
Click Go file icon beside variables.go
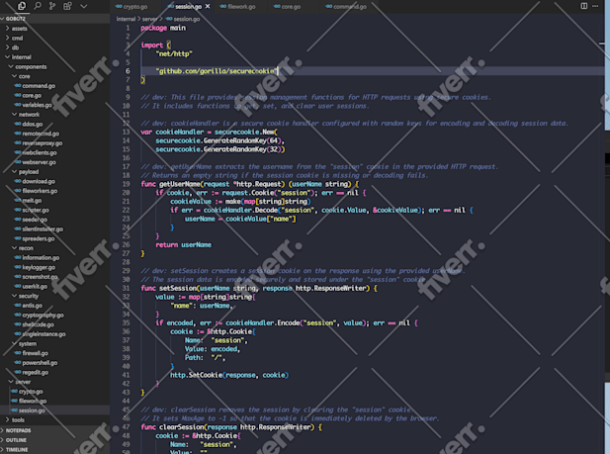[18, 105]
